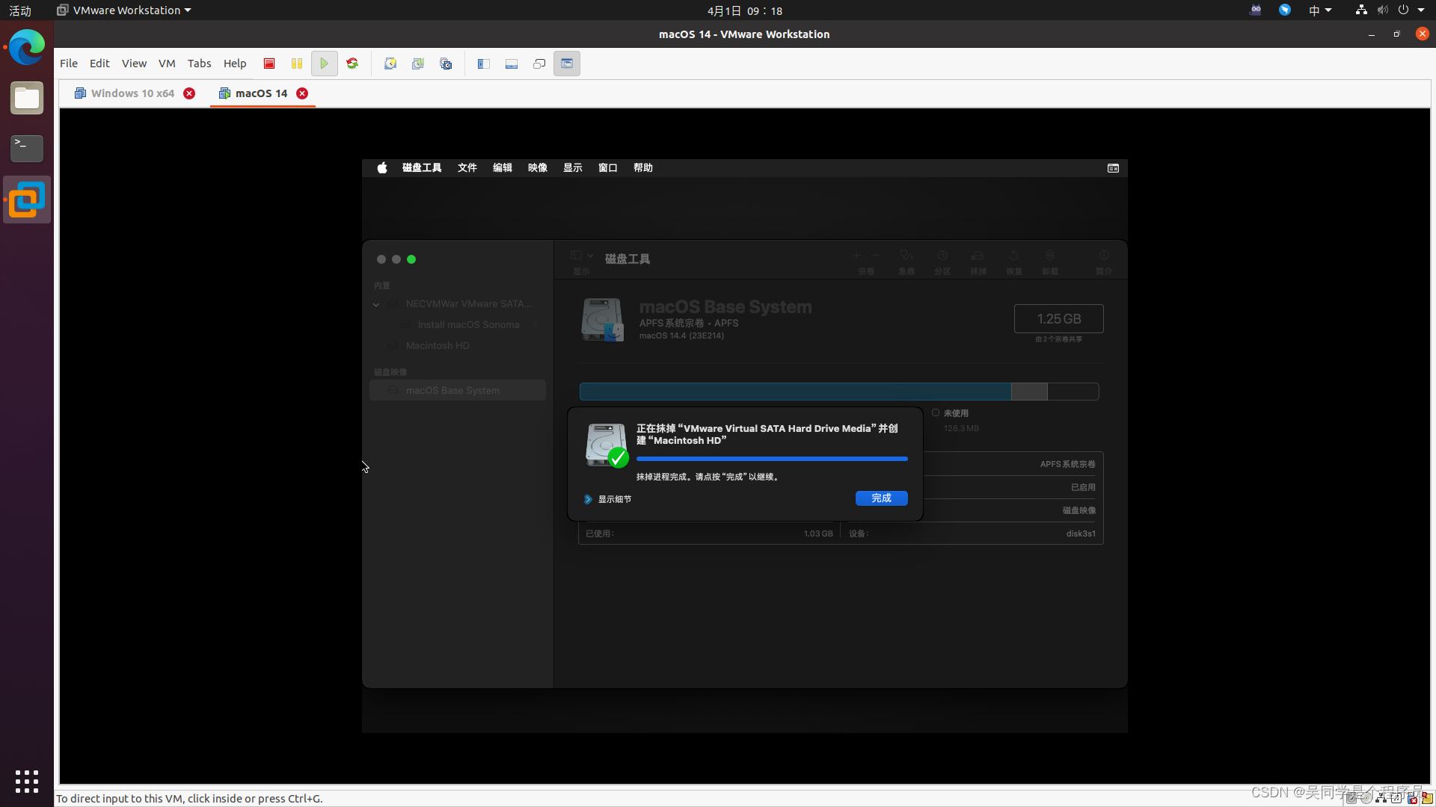Image resolution: width=1436 pixels, height=807 pixels.
Task: Toggle the thumbnail bar icon
Action: coord(512,64)
